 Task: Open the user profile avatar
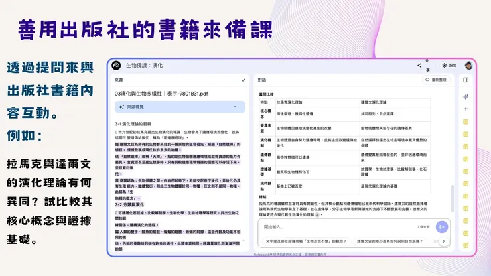coord(468,65)
